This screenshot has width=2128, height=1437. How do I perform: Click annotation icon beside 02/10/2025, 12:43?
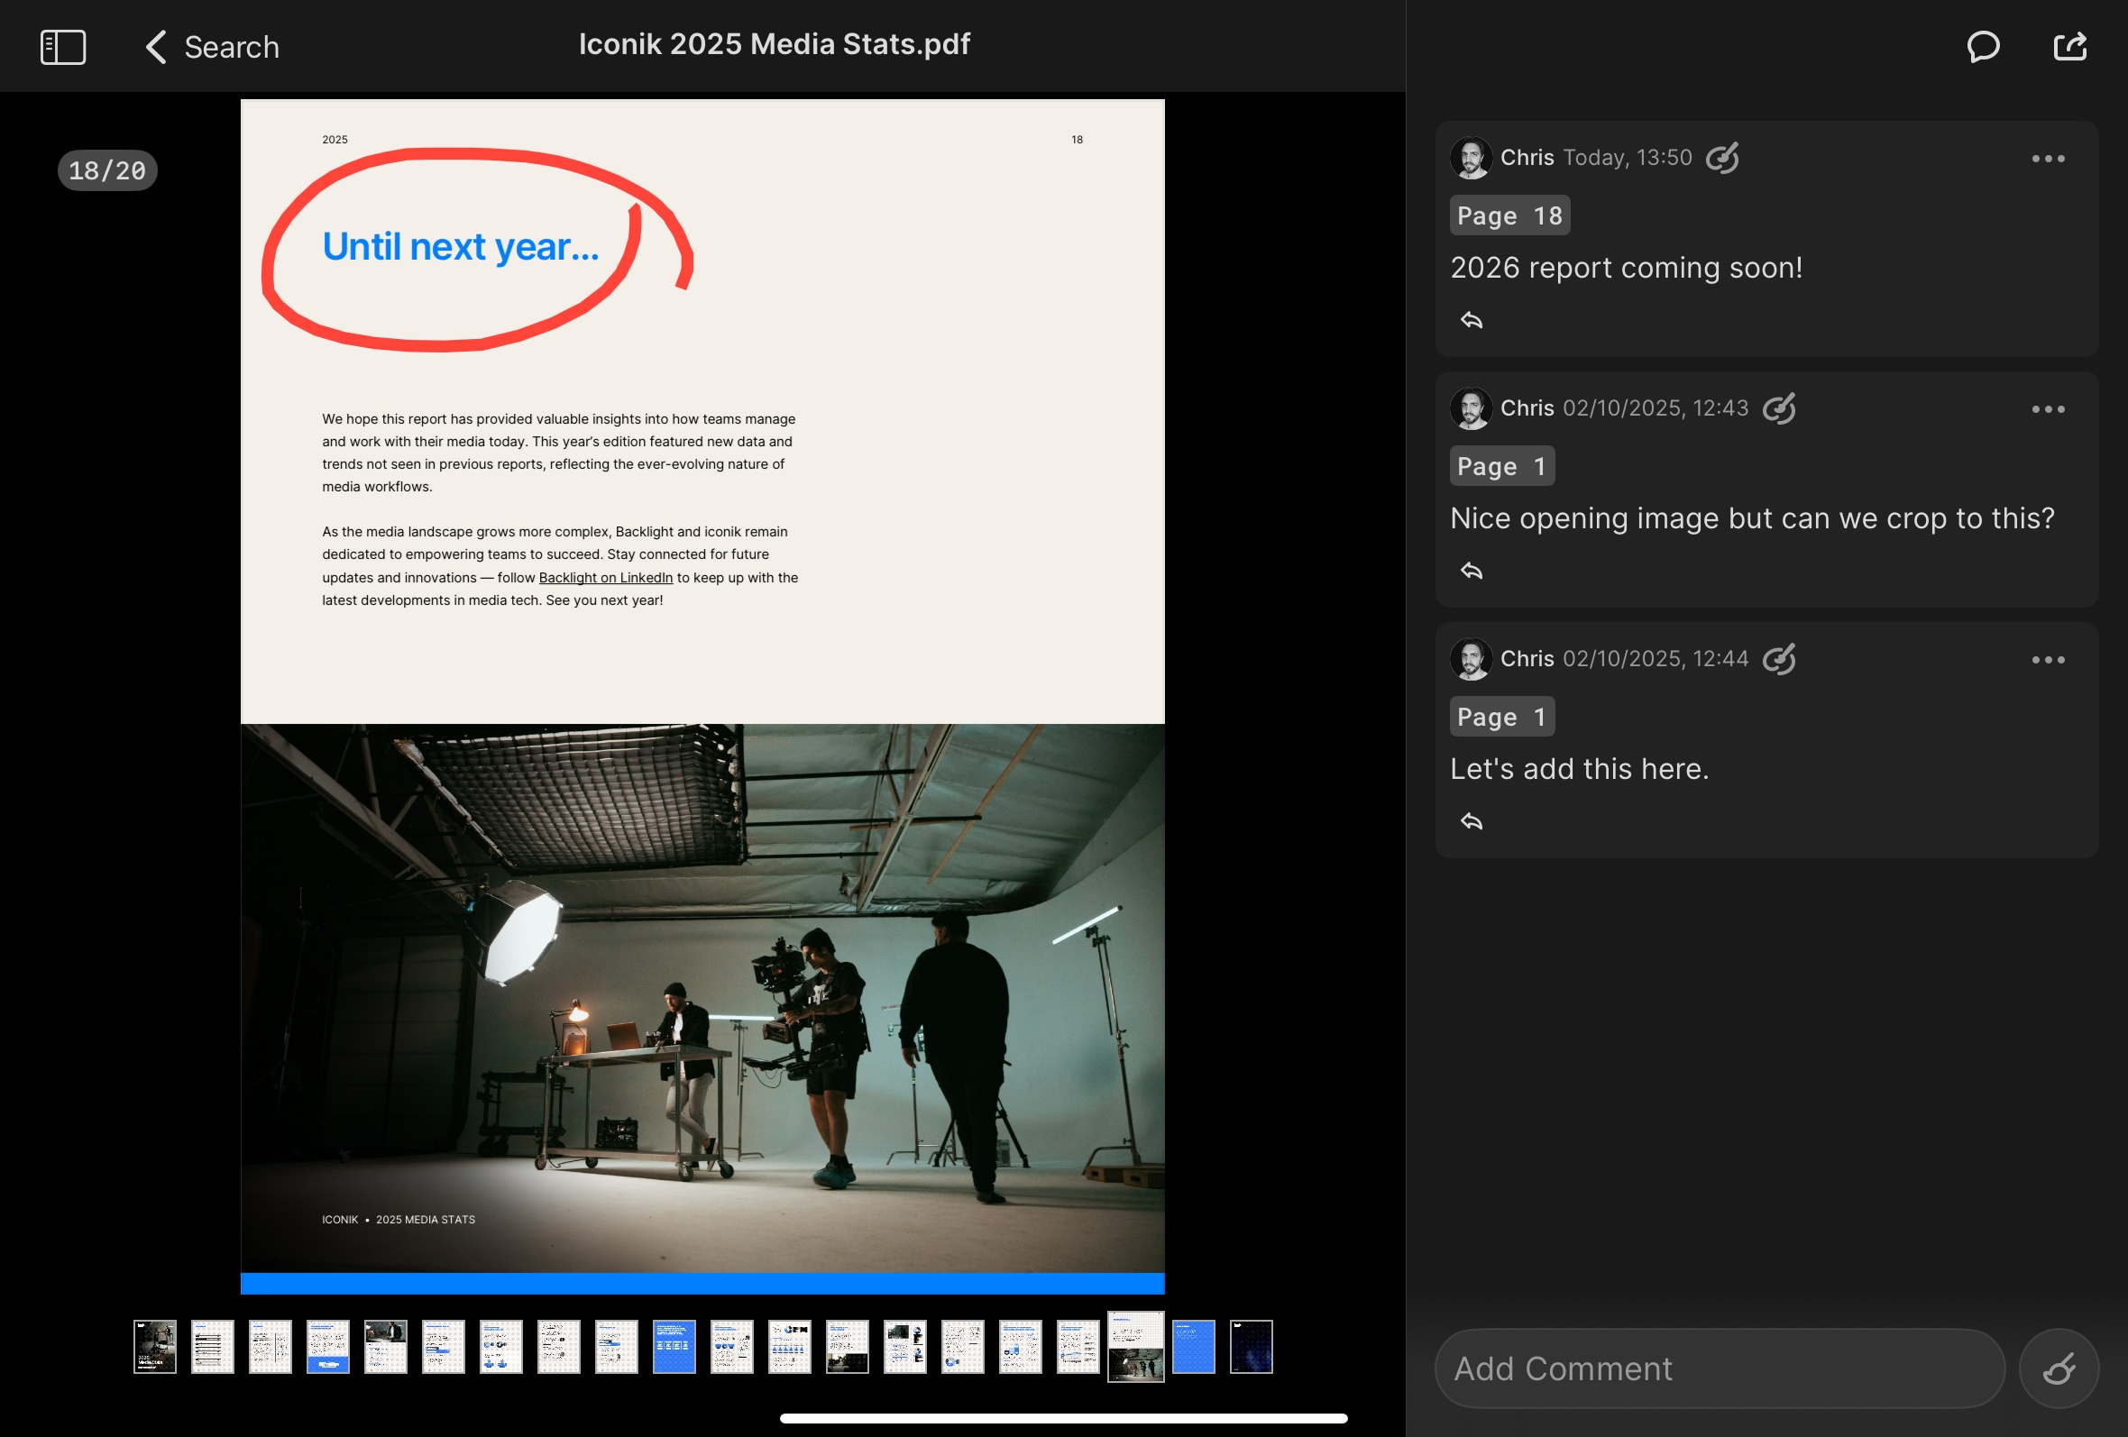click(1778, 408)
